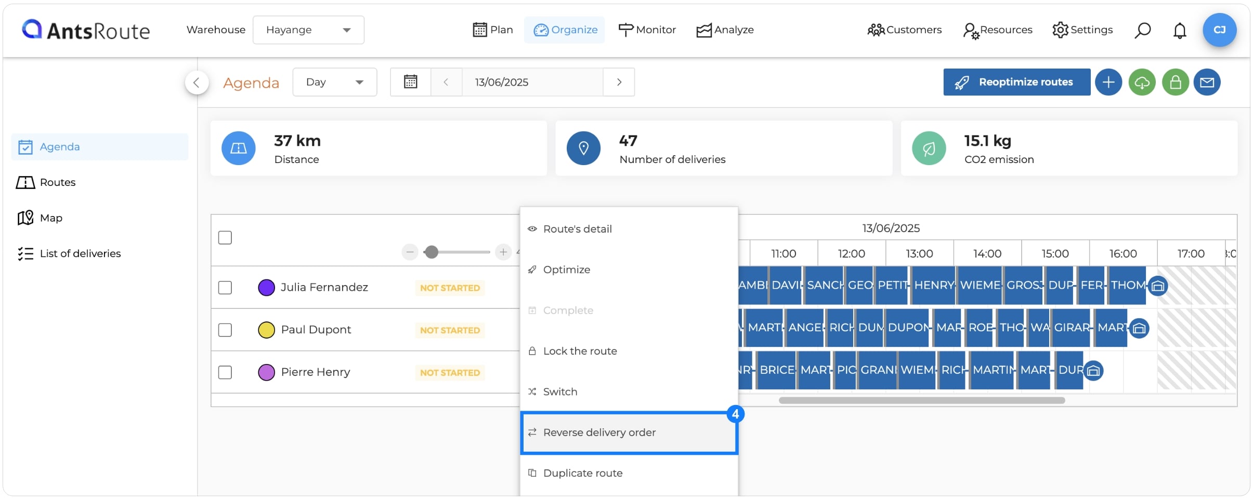The width and height of the screenshot is (1253, 499).
Task: Click the blue distance road icon
Action: (x=238, y=148)
